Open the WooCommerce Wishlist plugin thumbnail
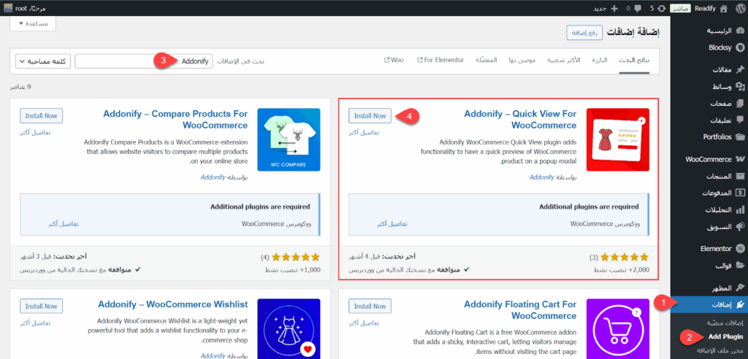Screen dimensions: 748x359 289,329
